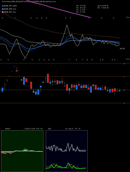Click the MACD panel title label

(8, 129)
